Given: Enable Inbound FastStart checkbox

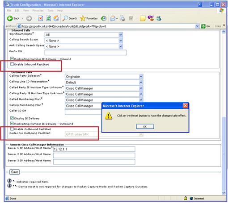Looking at the screenshot, I should (12, 64).
